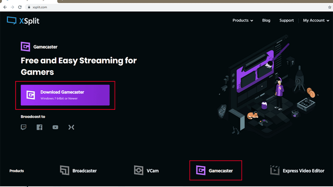This screenshot has width=333, height=187.
Task: Select the Express Video Editor icon
Action: (275, 170)
